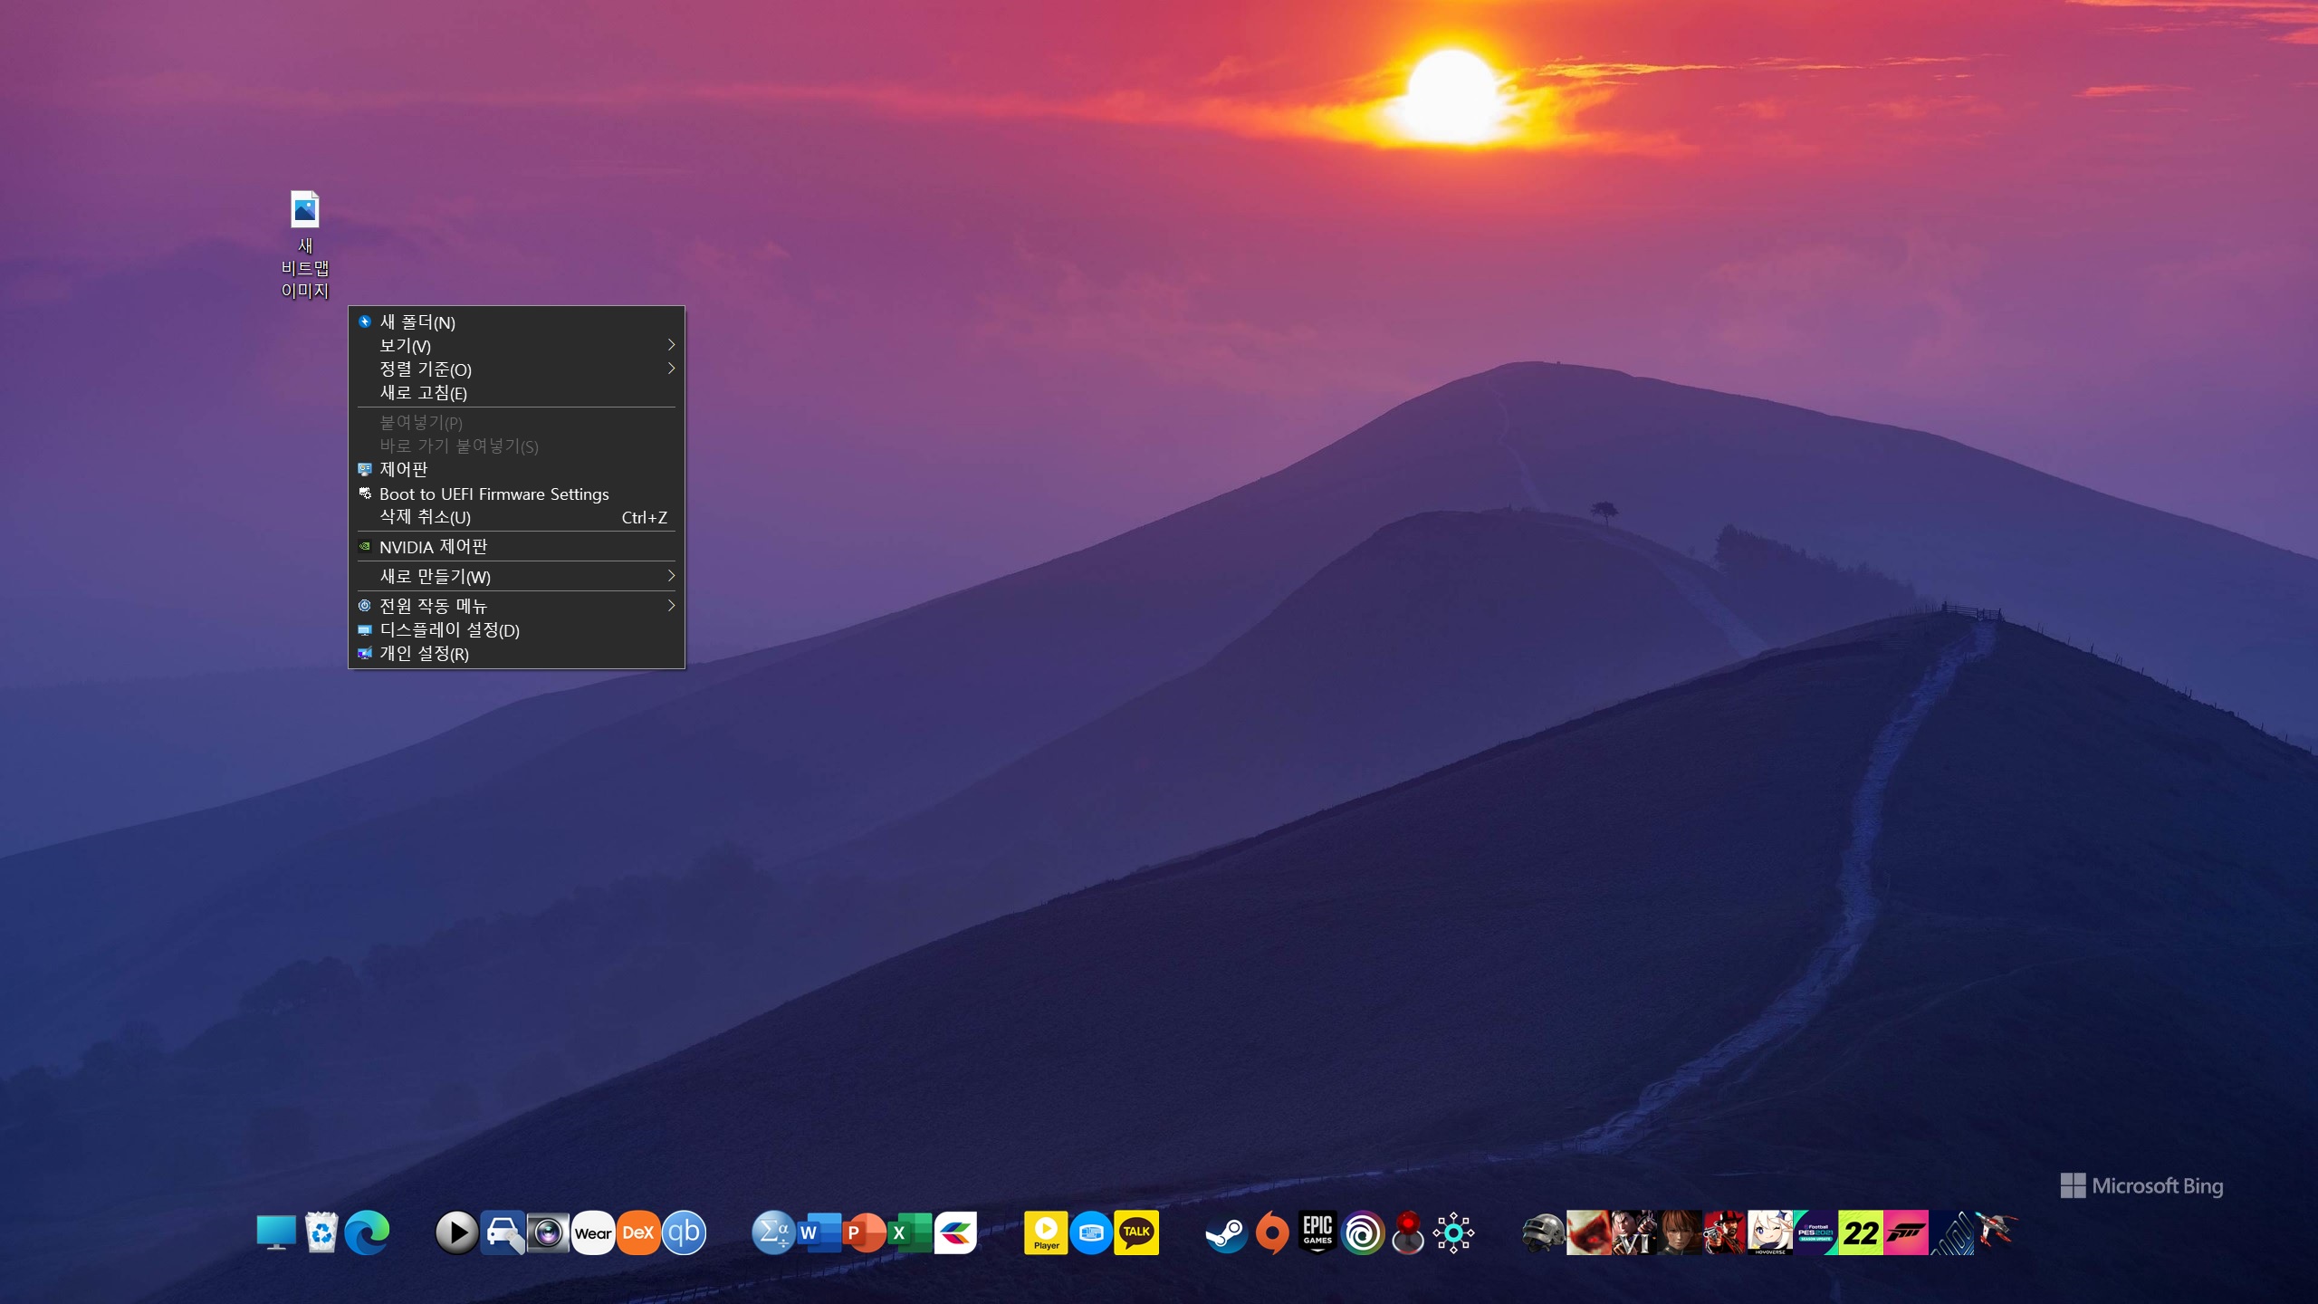
Task: Open the Galaxy Wear app icon
Action: 593,1232
